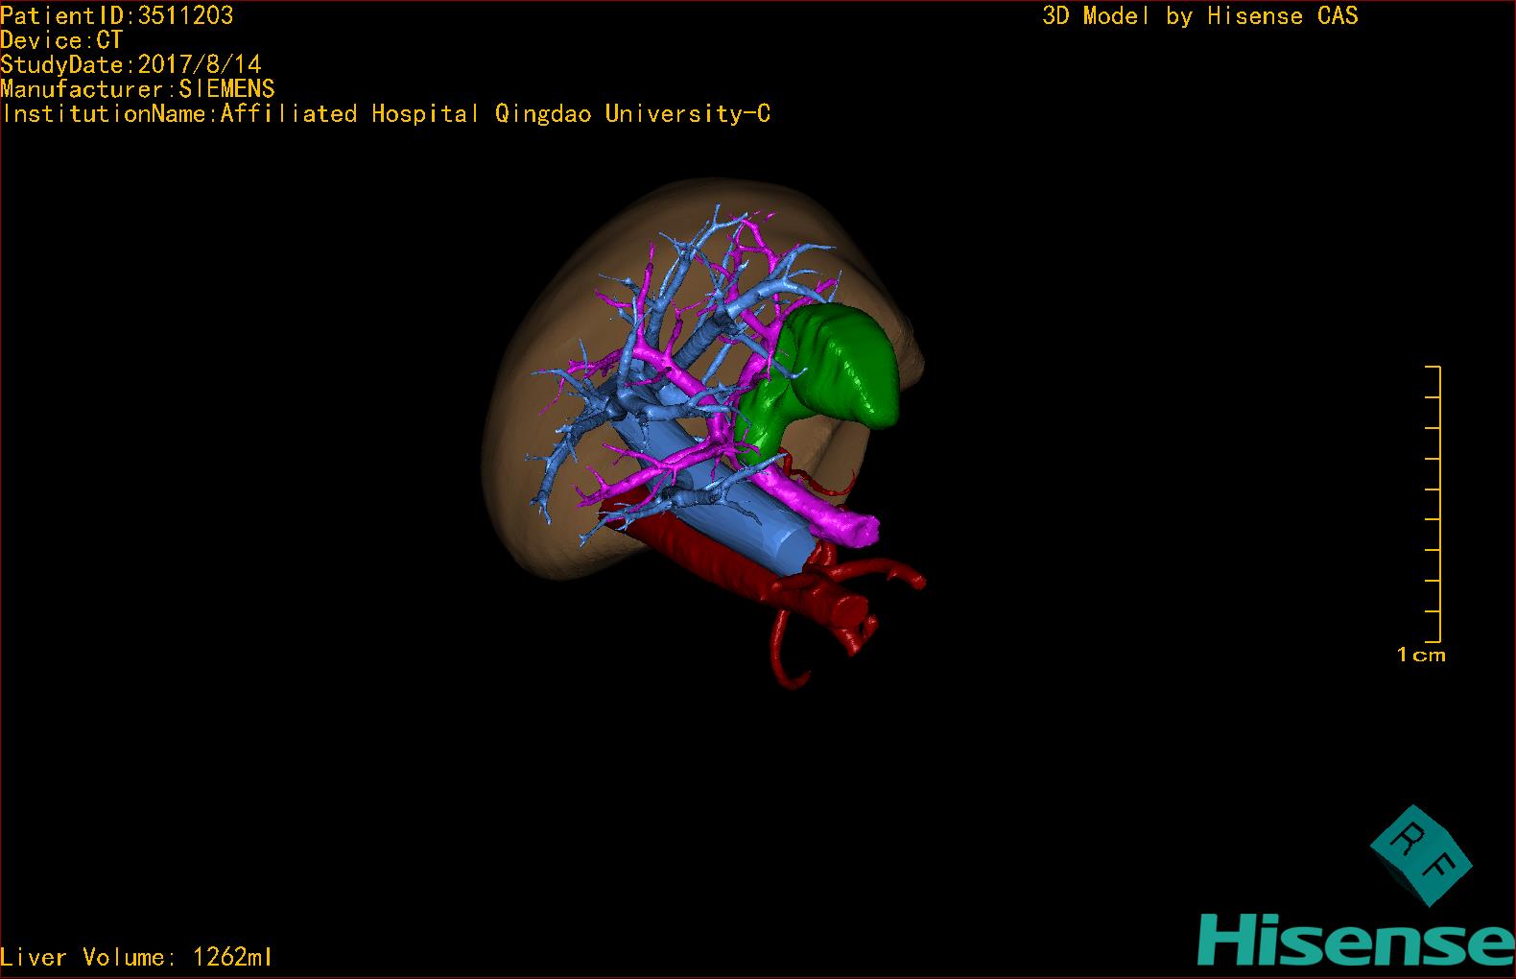Click the StudyDate:2017/8/14 text
The image size is (1516, 979).
pos(130,64)
